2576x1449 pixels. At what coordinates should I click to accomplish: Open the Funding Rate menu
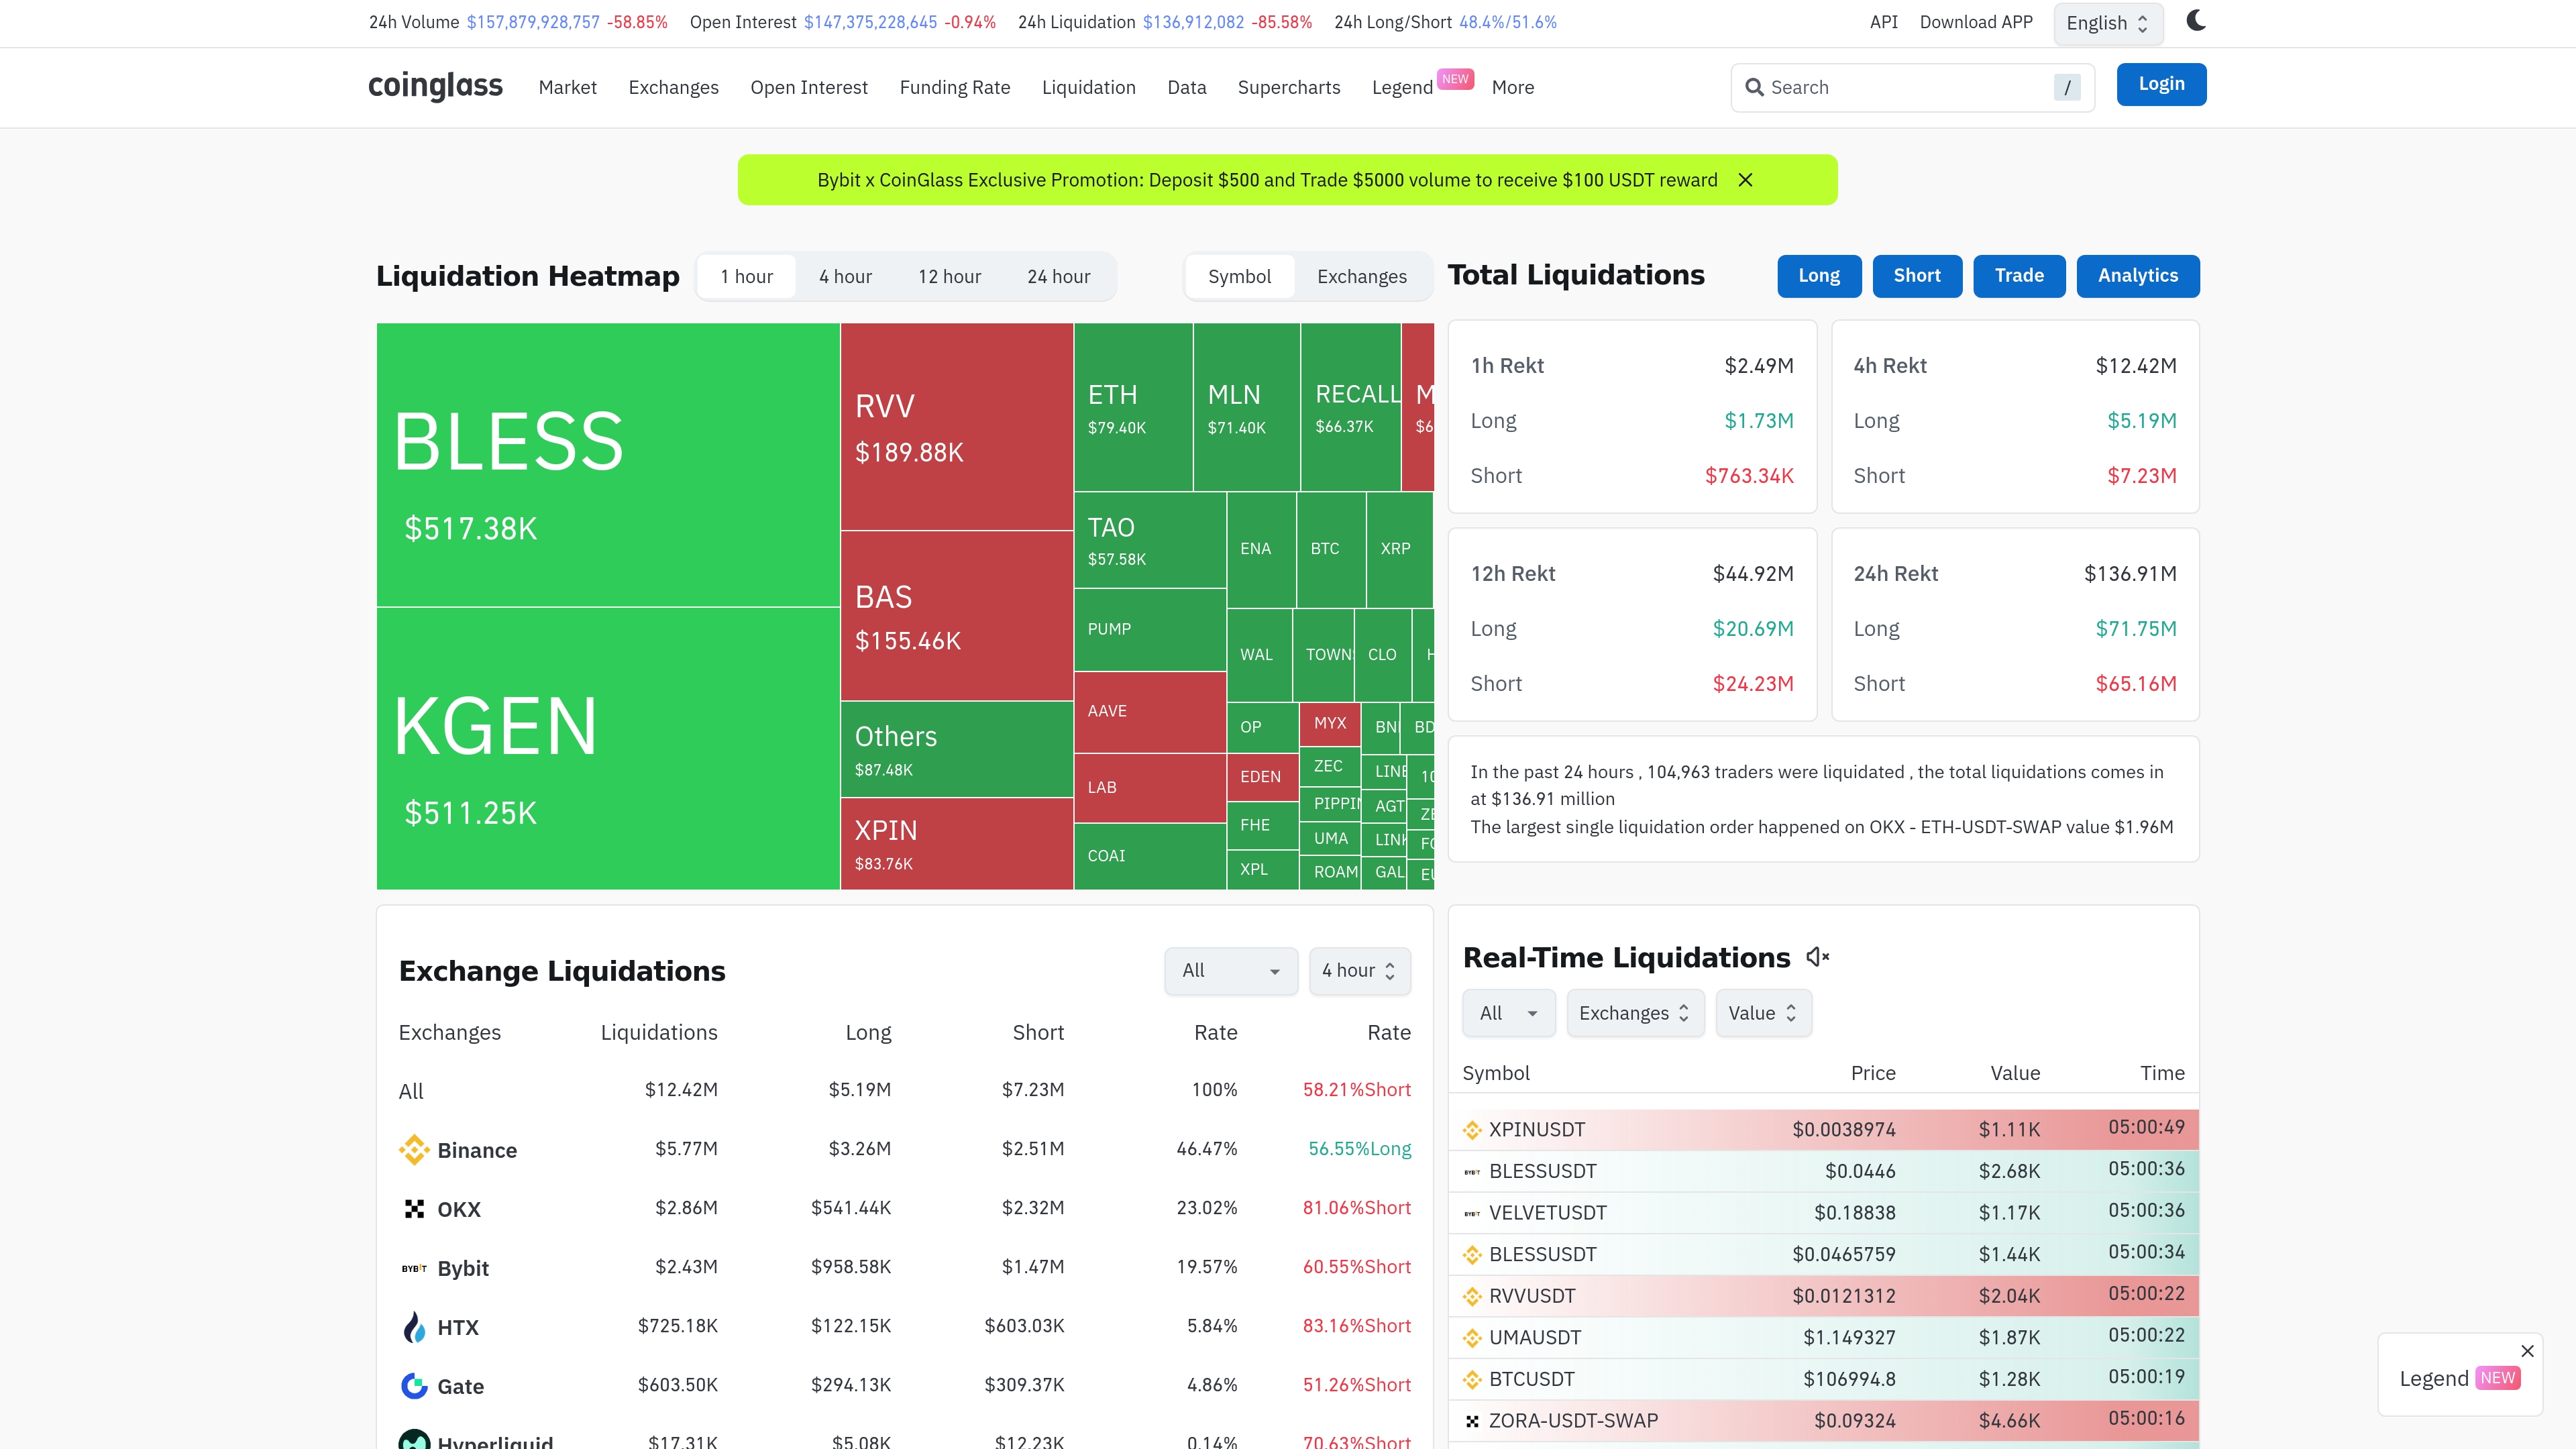coord(954,87)
